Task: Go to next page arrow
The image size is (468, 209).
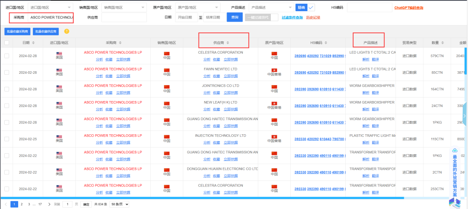Action: tap(49, 204)
